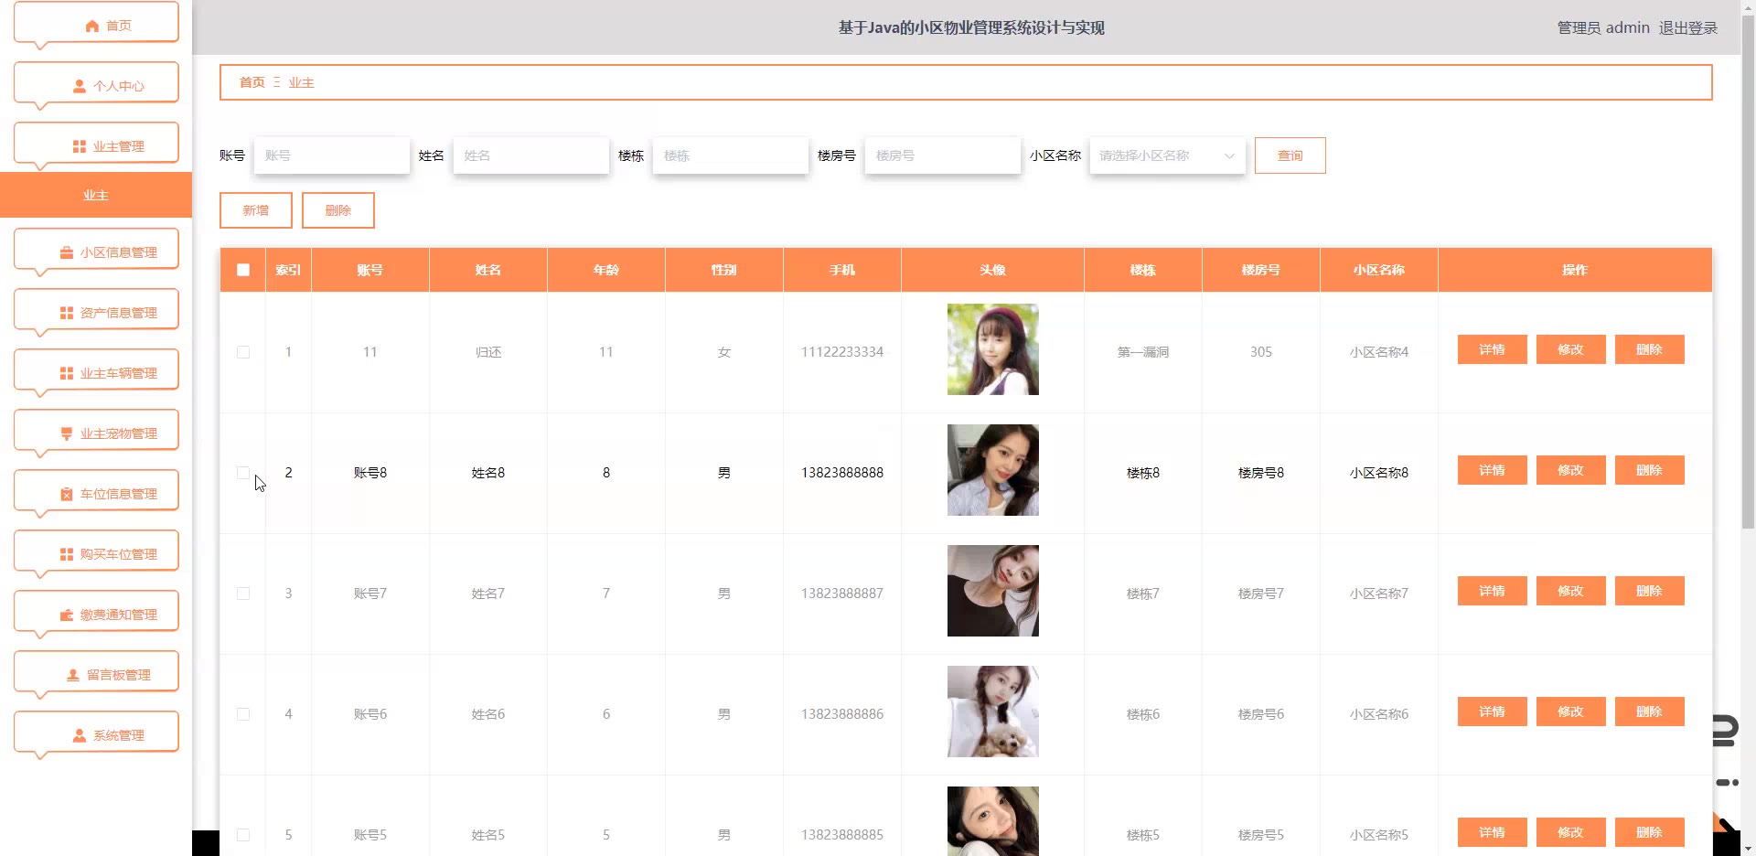Image resolution: width=1756 pixels, height=856 pixels.
Task: View 详情 for row 账号7
Action: click(1492, 591)
